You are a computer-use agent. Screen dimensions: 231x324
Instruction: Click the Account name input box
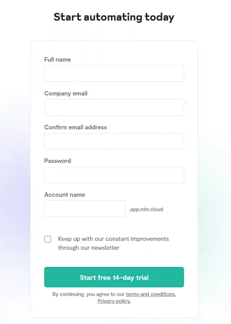coord(85,209)
